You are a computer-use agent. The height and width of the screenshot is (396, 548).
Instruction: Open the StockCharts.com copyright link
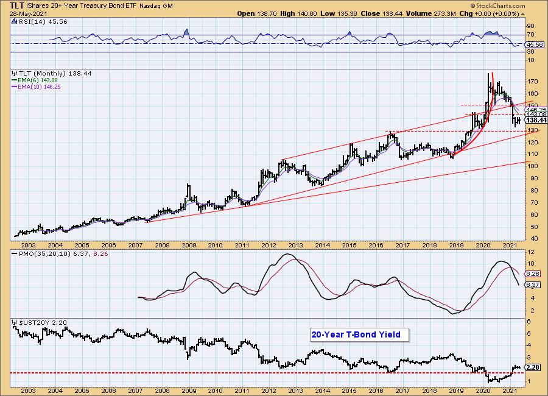pyautogui.click(x=497, y=5)
